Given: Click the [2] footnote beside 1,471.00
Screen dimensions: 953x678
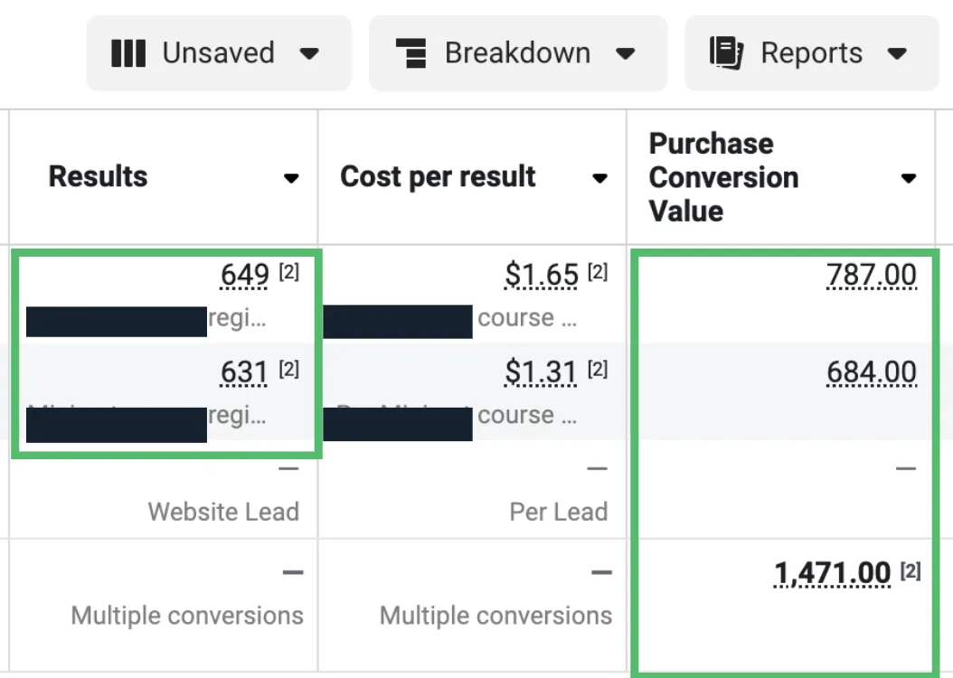Looking at the screenshot, I should (911, 571).
